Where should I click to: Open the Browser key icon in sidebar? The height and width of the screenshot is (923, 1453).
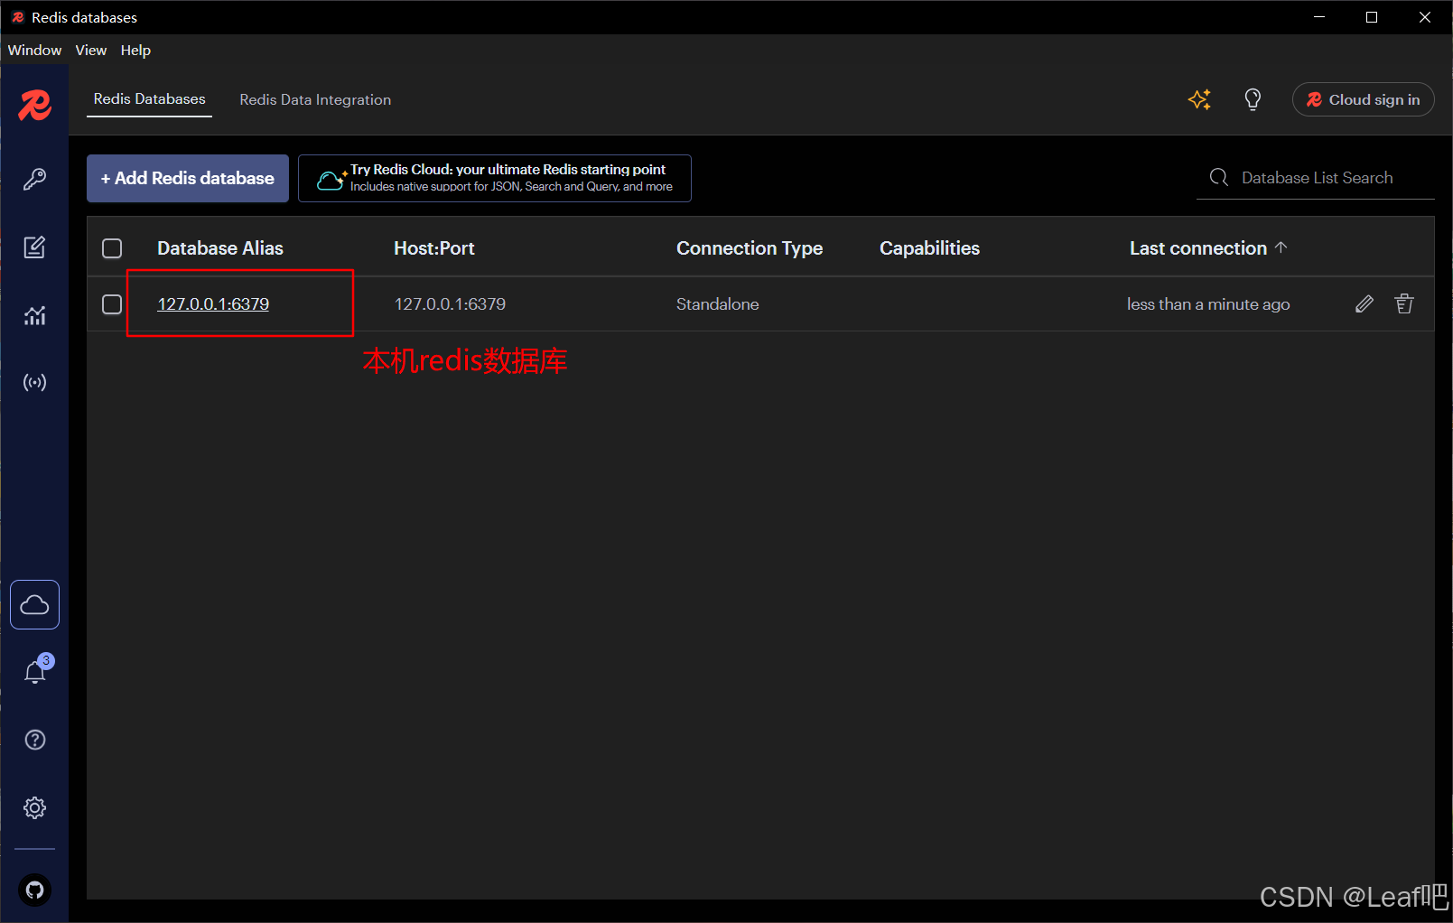tap(34, 179)
